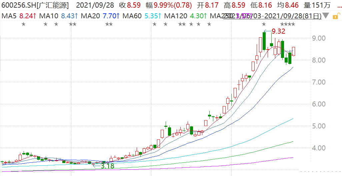Screen dimensions: 342x176
Task: Click the leftmost star event marker
Action: click(x=23, y=24)
